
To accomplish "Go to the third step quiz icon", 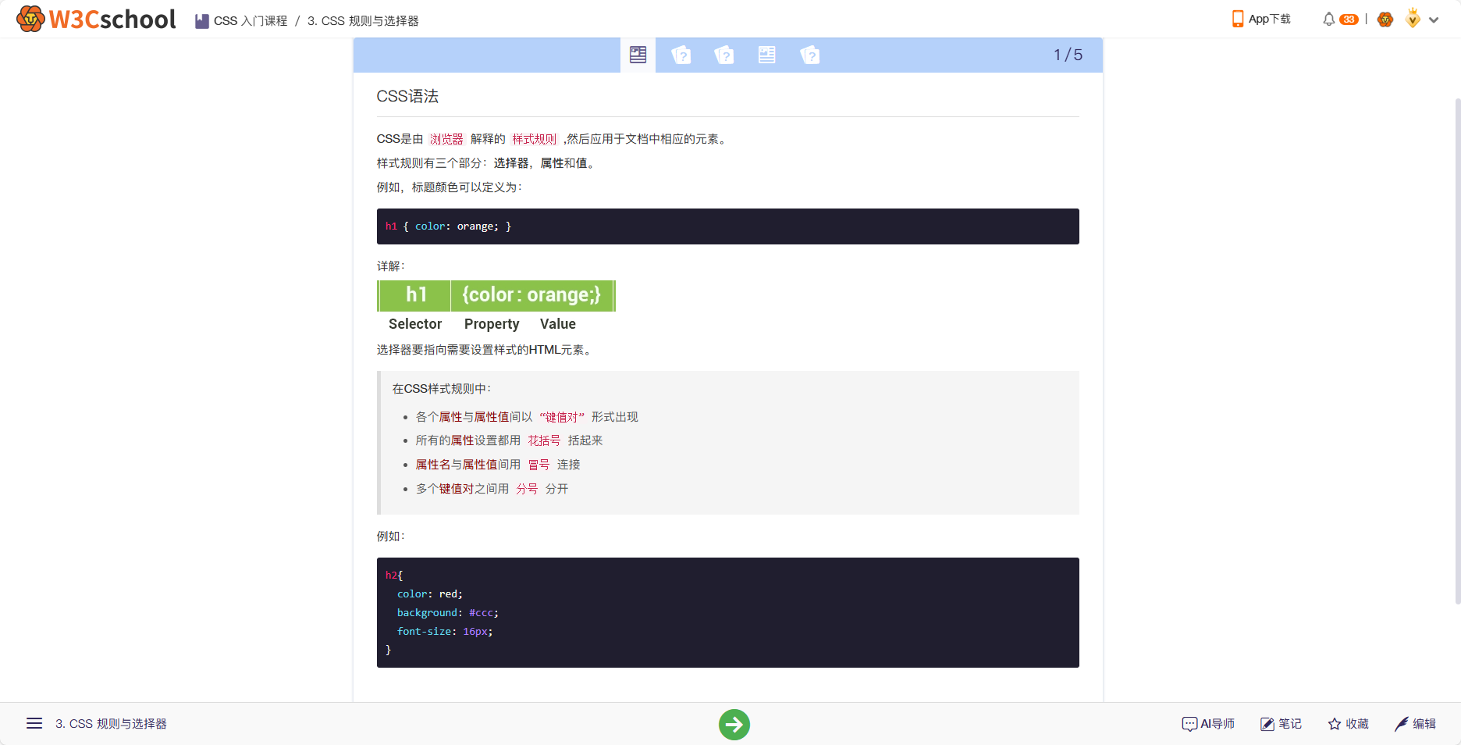I will 724,55.
